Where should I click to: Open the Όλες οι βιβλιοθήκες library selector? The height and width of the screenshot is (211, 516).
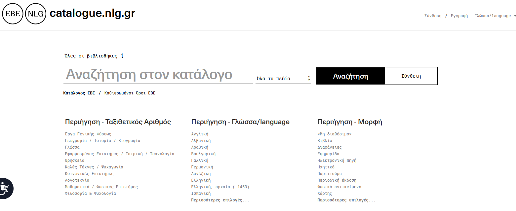tap(94, 56)
